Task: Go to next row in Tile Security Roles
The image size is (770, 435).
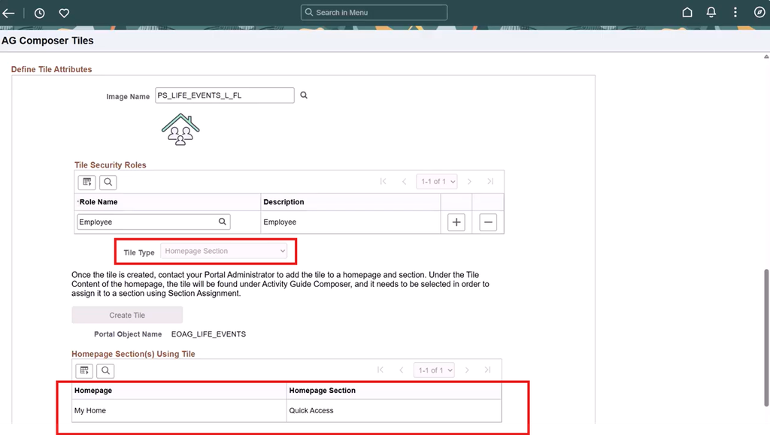Action: pos(469,182)
